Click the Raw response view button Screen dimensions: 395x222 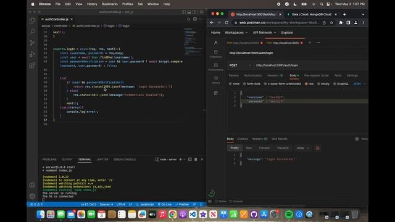[249, 148]
